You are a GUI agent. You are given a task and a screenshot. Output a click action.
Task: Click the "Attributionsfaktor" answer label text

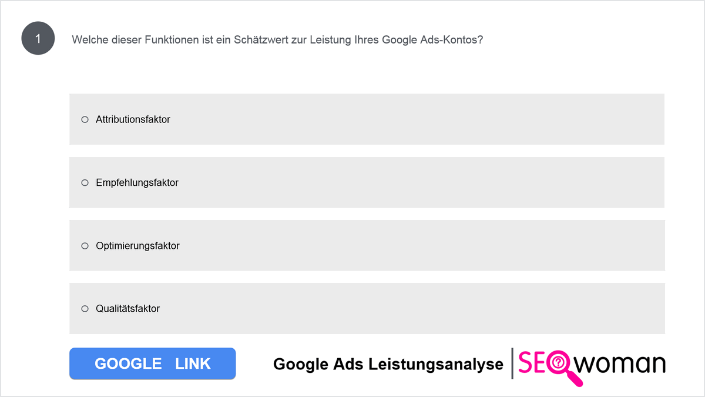133,119
